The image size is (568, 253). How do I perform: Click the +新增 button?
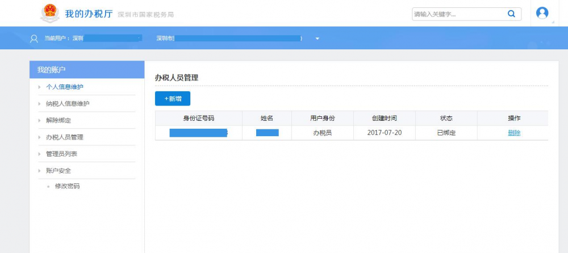pos(173,99)
